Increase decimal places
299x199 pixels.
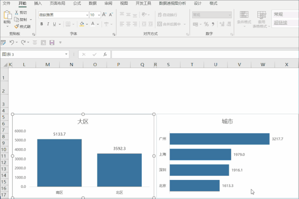pyautogui.click(x=222, y=24)
